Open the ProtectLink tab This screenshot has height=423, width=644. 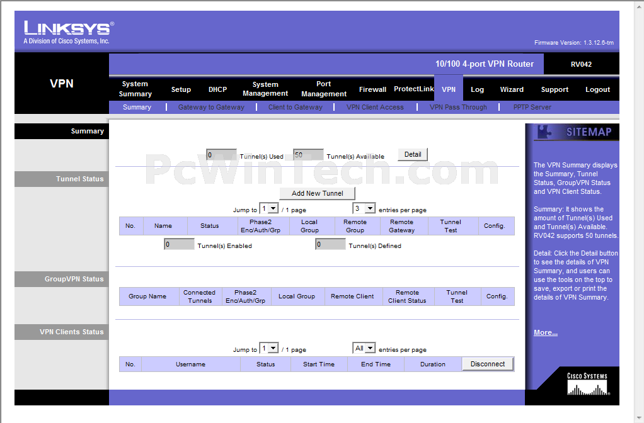tap(413, 89)
